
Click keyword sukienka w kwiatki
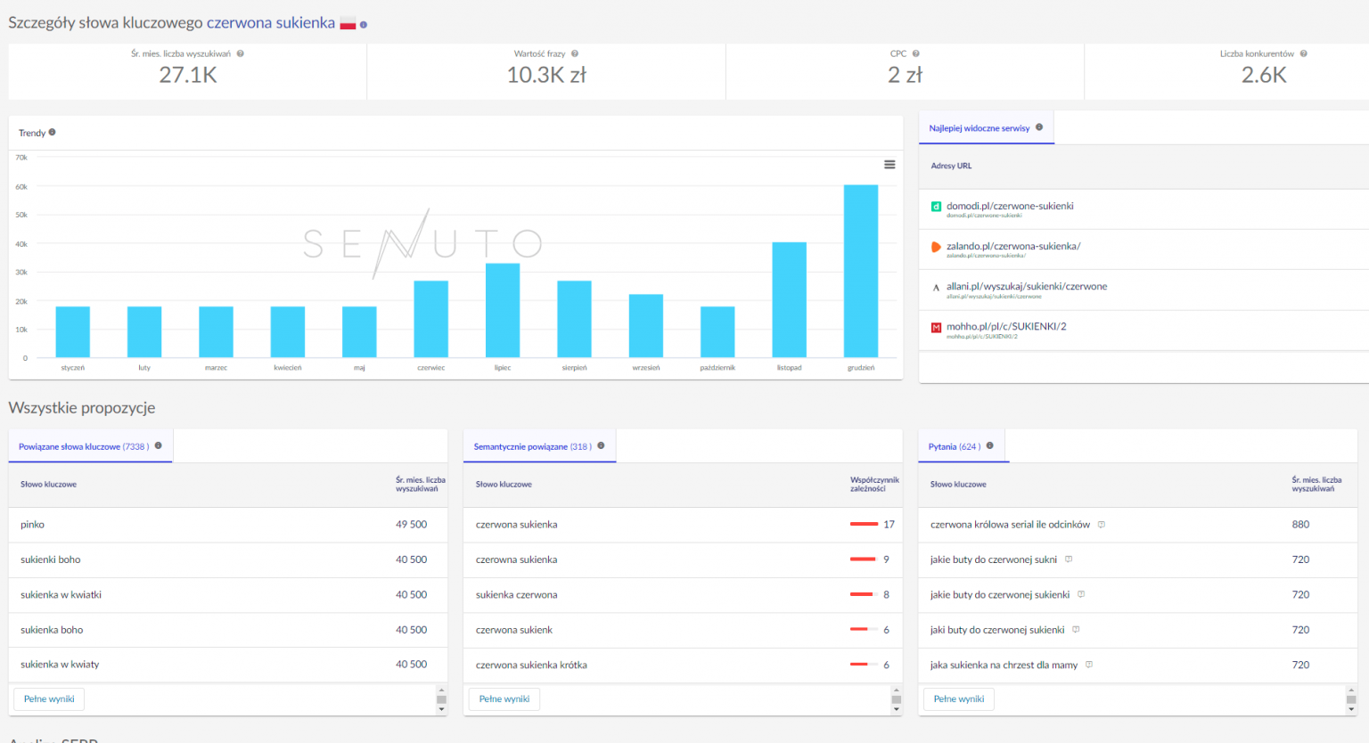[x=61, y=594]
